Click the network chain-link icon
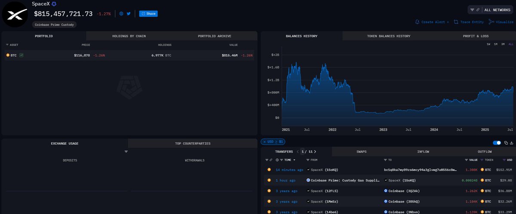This screenshot has width=516, height=214. [477, 9]
